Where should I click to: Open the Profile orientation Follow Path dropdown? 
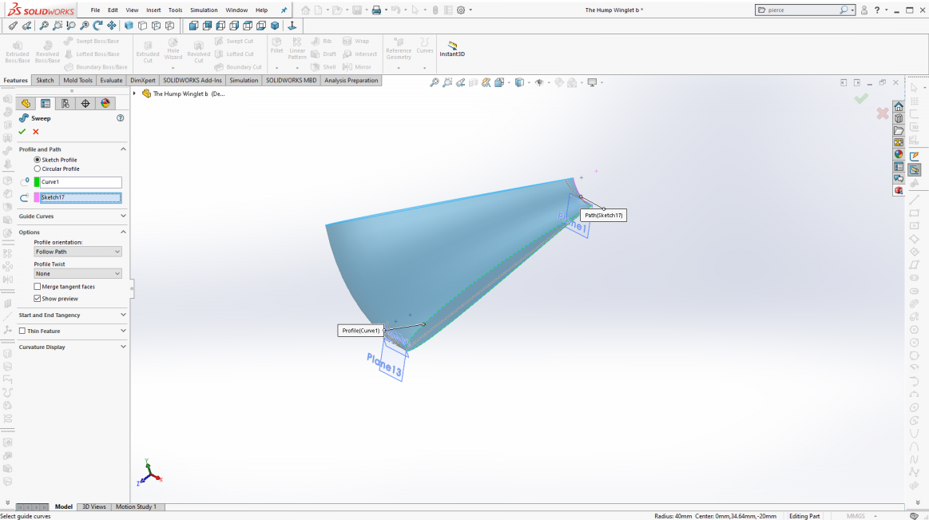tap(77, 252)
